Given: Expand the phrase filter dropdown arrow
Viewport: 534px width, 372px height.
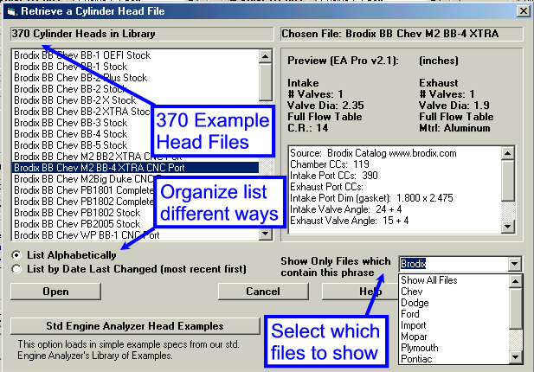Looking at the screenshot, I should (x=514, y=264).
